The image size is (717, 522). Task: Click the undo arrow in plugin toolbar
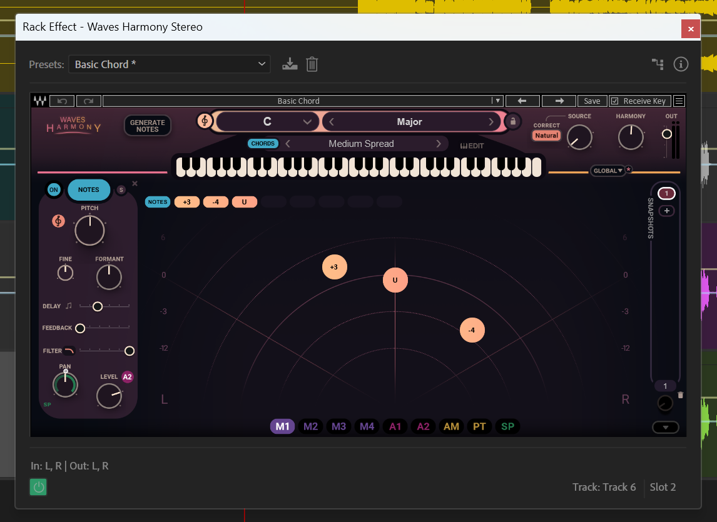coord(62,101)
